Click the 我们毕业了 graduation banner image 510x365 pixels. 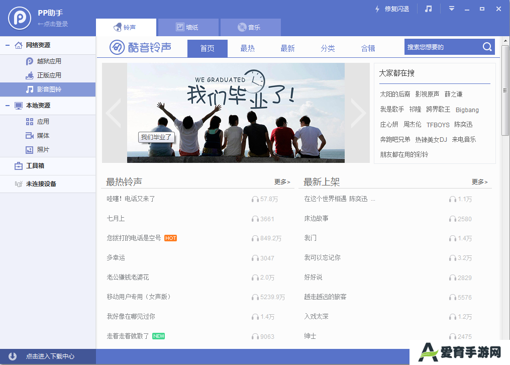click(236, 113)
